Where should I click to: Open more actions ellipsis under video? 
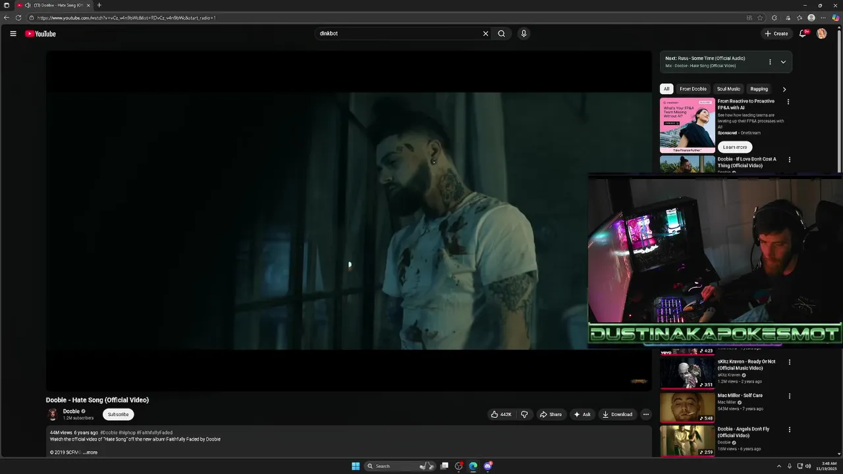click(x=646, y=414)
